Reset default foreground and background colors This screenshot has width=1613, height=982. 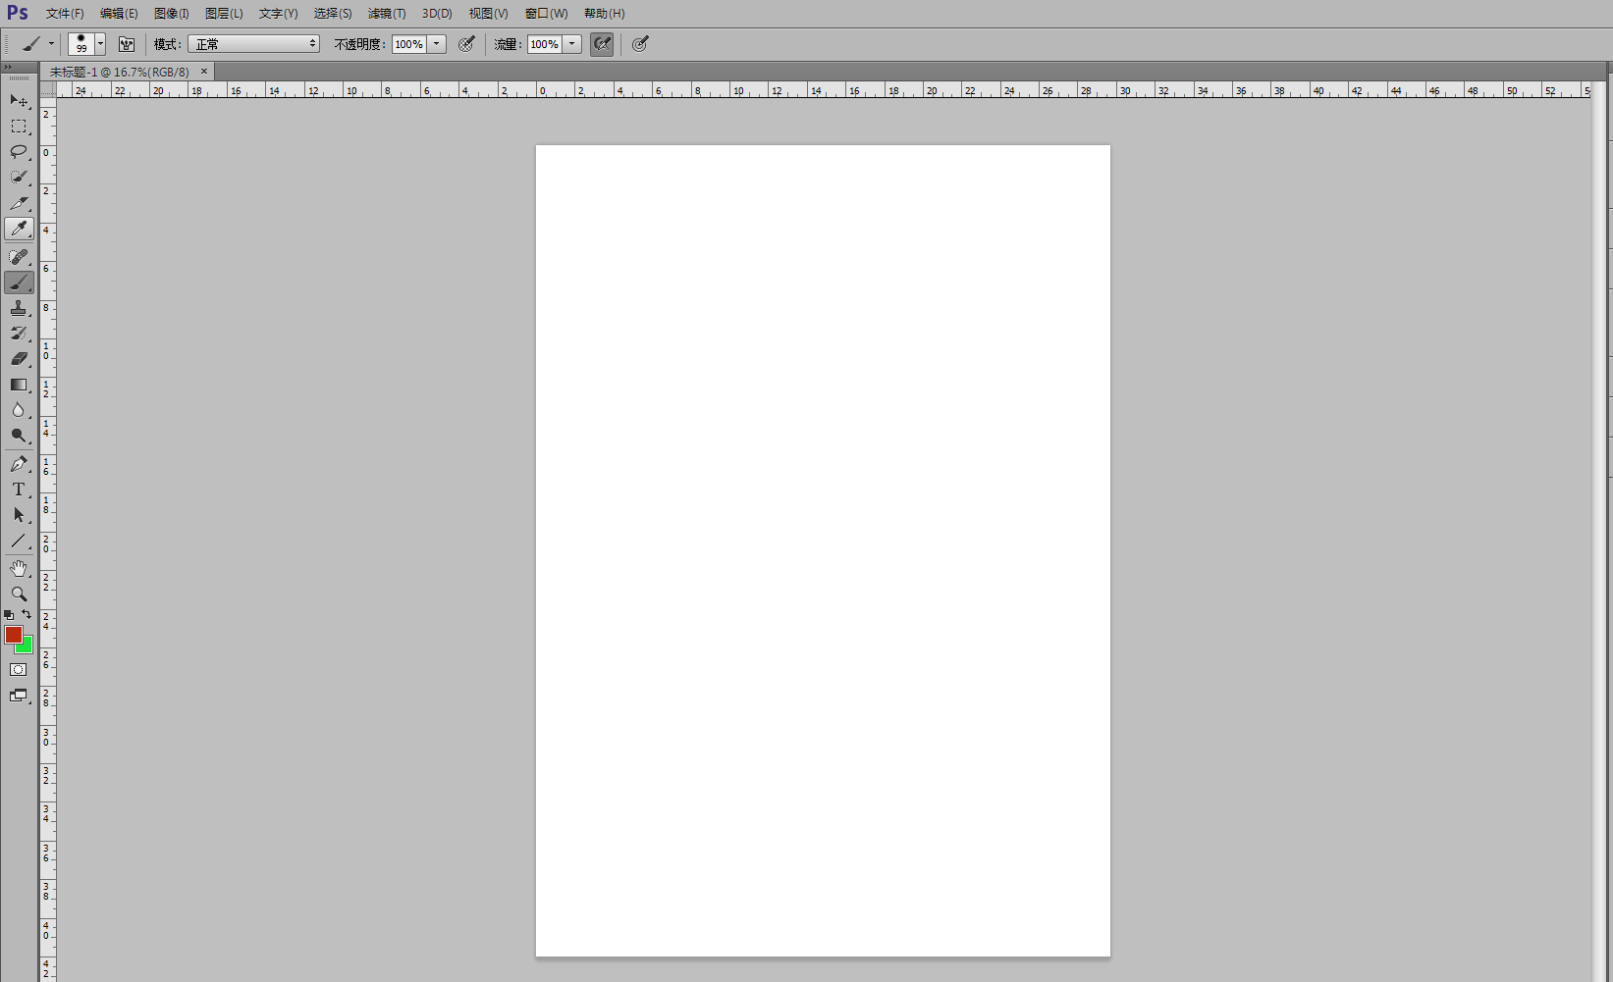[9, 615]
